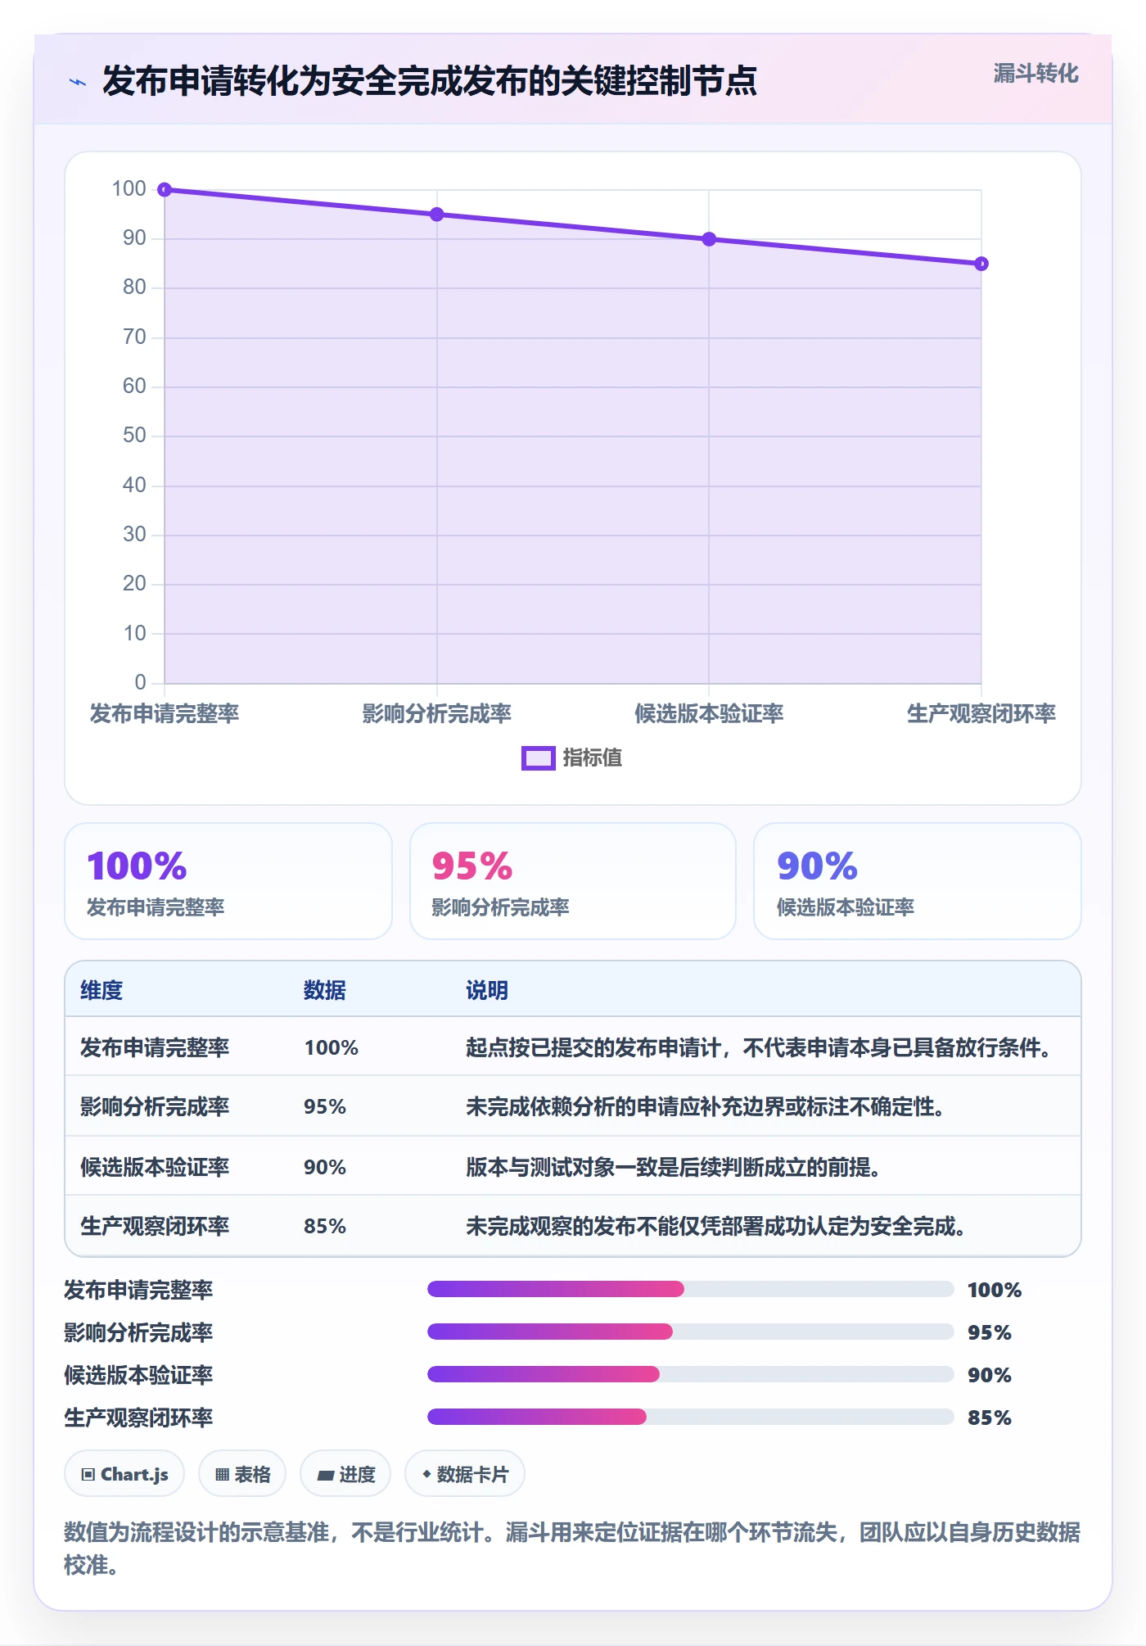1146x1646 pixels.
Task: Click the 发布申请完整率 progress bar
Action: tap(691, 1289)
